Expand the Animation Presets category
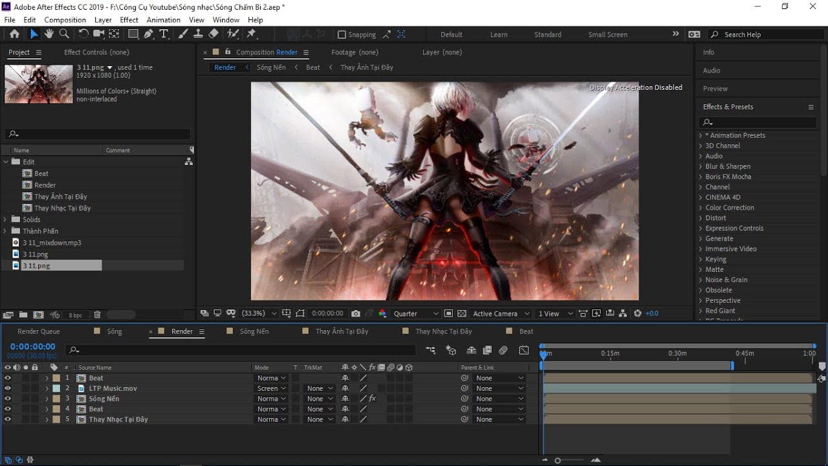 [701, 135]
